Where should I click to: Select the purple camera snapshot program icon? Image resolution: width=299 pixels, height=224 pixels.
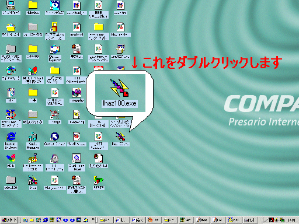click(x=77, y=93)
